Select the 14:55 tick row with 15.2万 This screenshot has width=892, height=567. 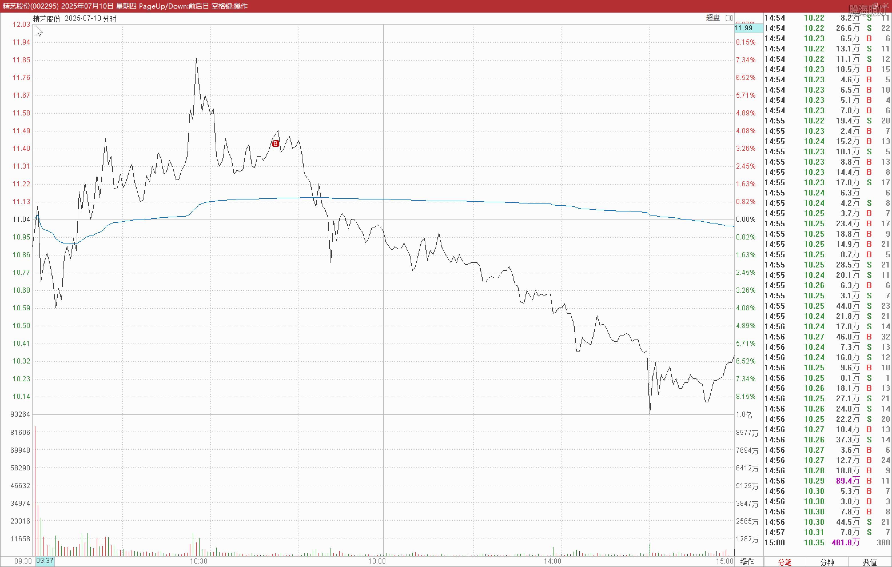(827, 141)
